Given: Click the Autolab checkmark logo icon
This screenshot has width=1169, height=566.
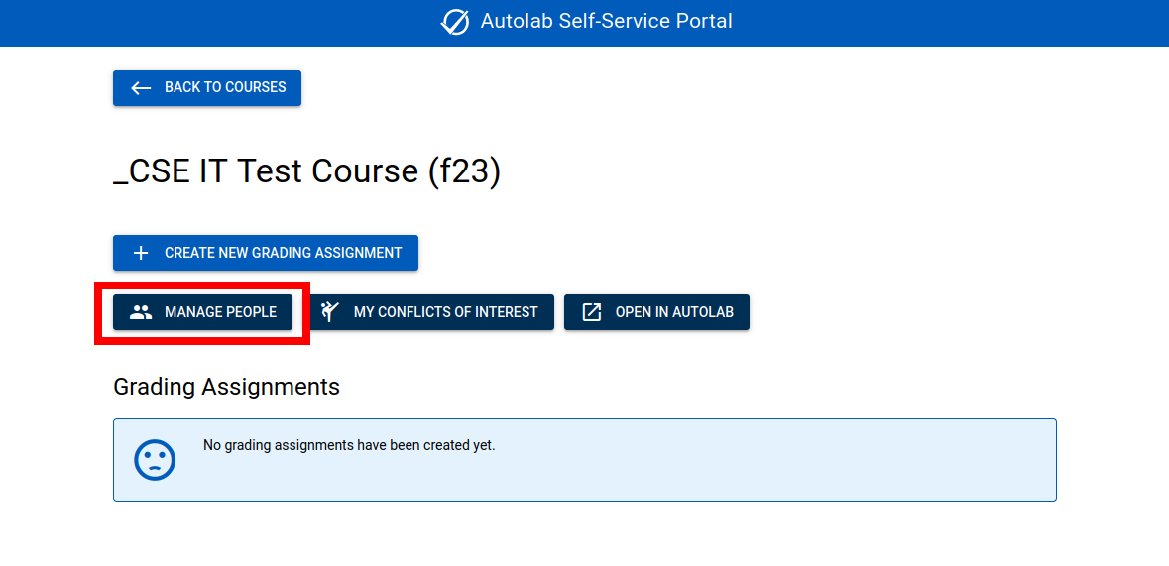Looking at the screenshot, I should pos(455,22).
